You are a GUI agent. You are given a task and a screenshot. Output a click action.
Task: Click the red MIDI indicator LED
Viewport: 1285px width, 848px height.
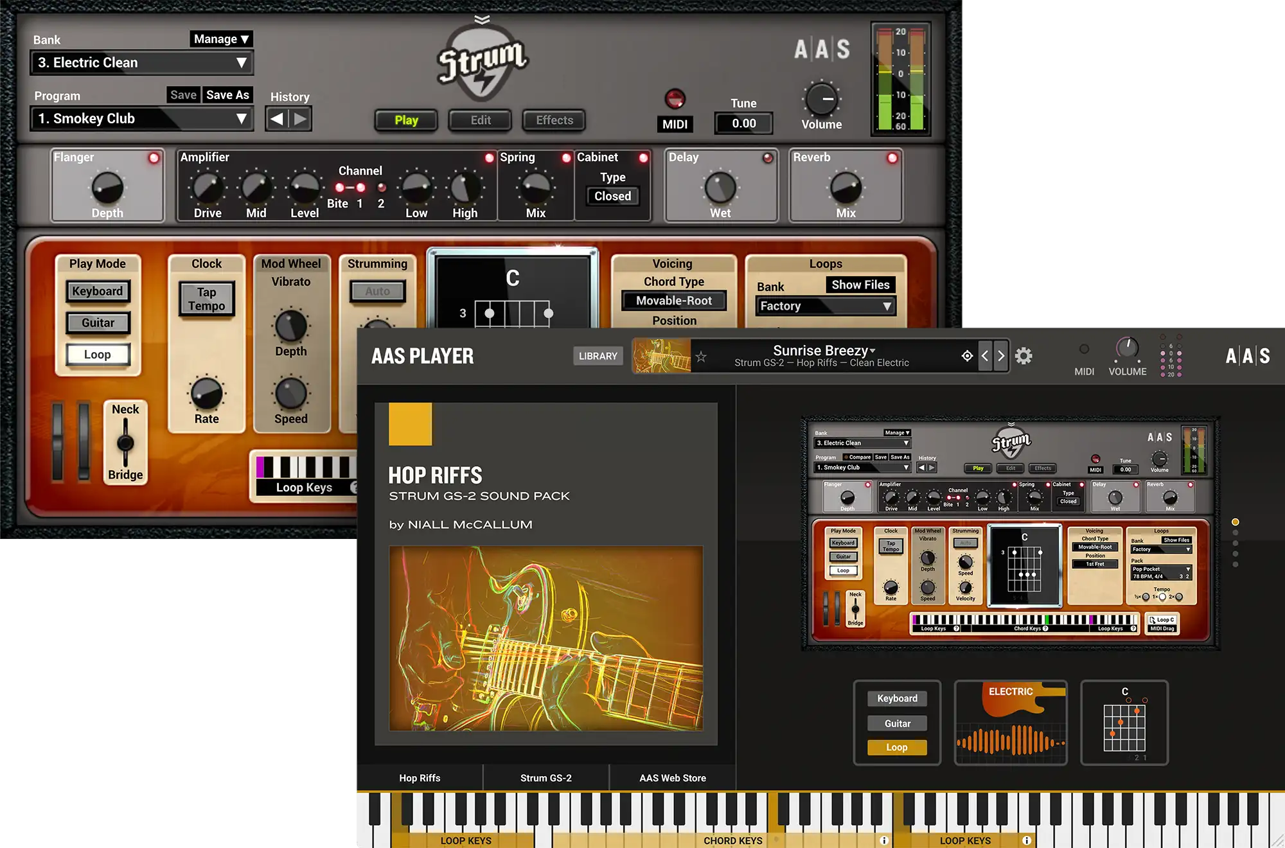(x=675, y=99)
